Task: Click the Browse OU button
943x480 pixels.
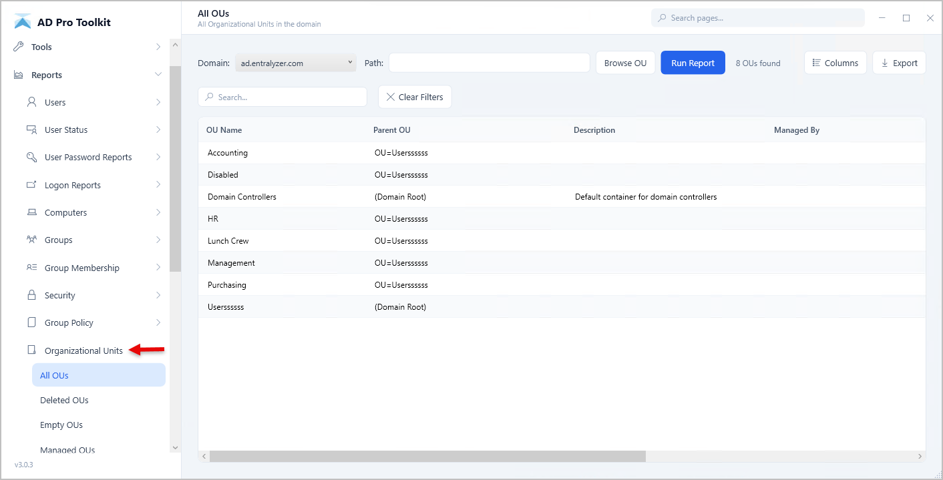Action: (625, 63)
